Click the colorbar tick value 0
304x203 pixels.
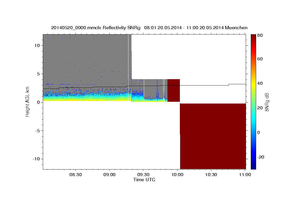[x=259, y=132]
